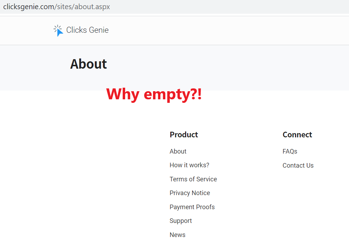Open the 'How it works?' footer link
This screenshot has width=349, height=243.
(x=189, y=165)
